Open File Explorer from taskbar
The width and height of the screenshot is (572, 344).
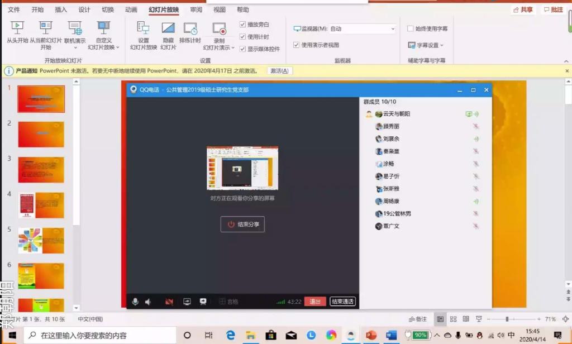point(250,335)
